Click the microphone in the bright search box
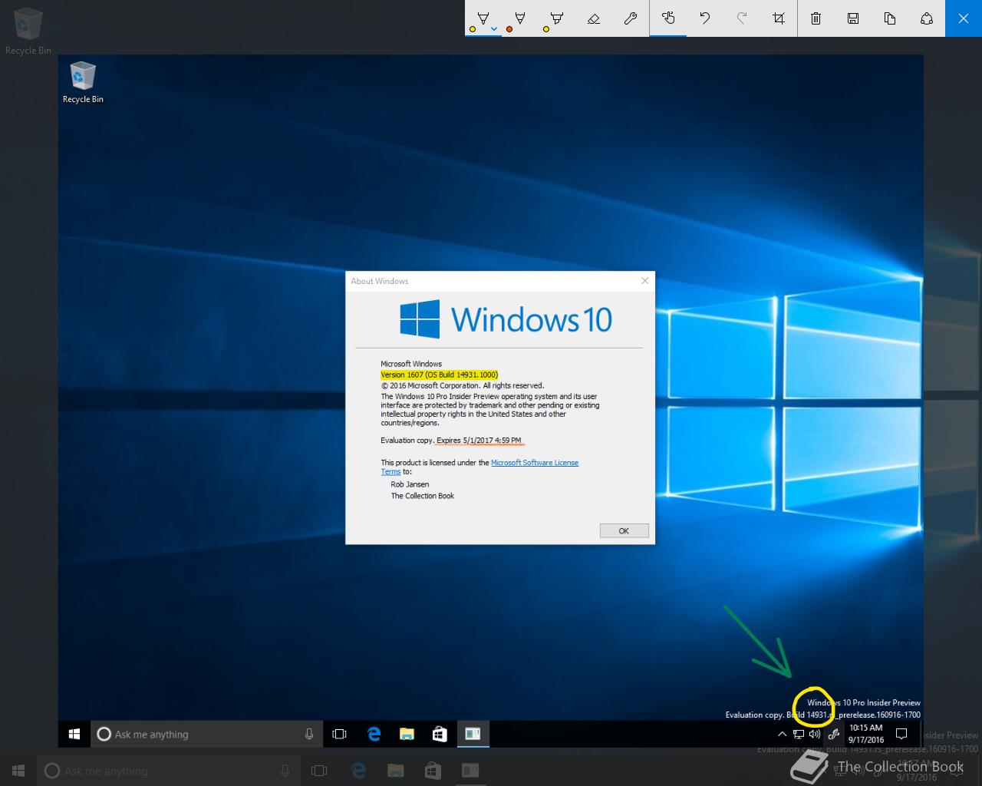 point(309,734)
